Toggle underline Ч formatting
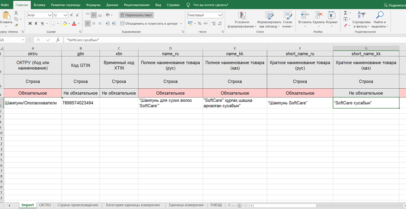The height and width of the screenshot is (209, 406). click(x=42, y=24)
